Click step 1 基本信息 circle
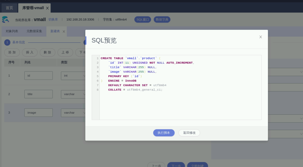303x167 pixels. (x=7, y=42)
